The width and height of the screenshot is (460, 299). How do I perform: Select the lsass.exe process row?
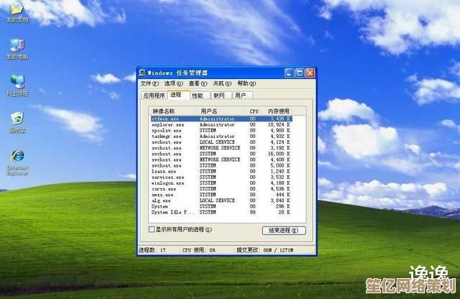[x=221, y=171]
